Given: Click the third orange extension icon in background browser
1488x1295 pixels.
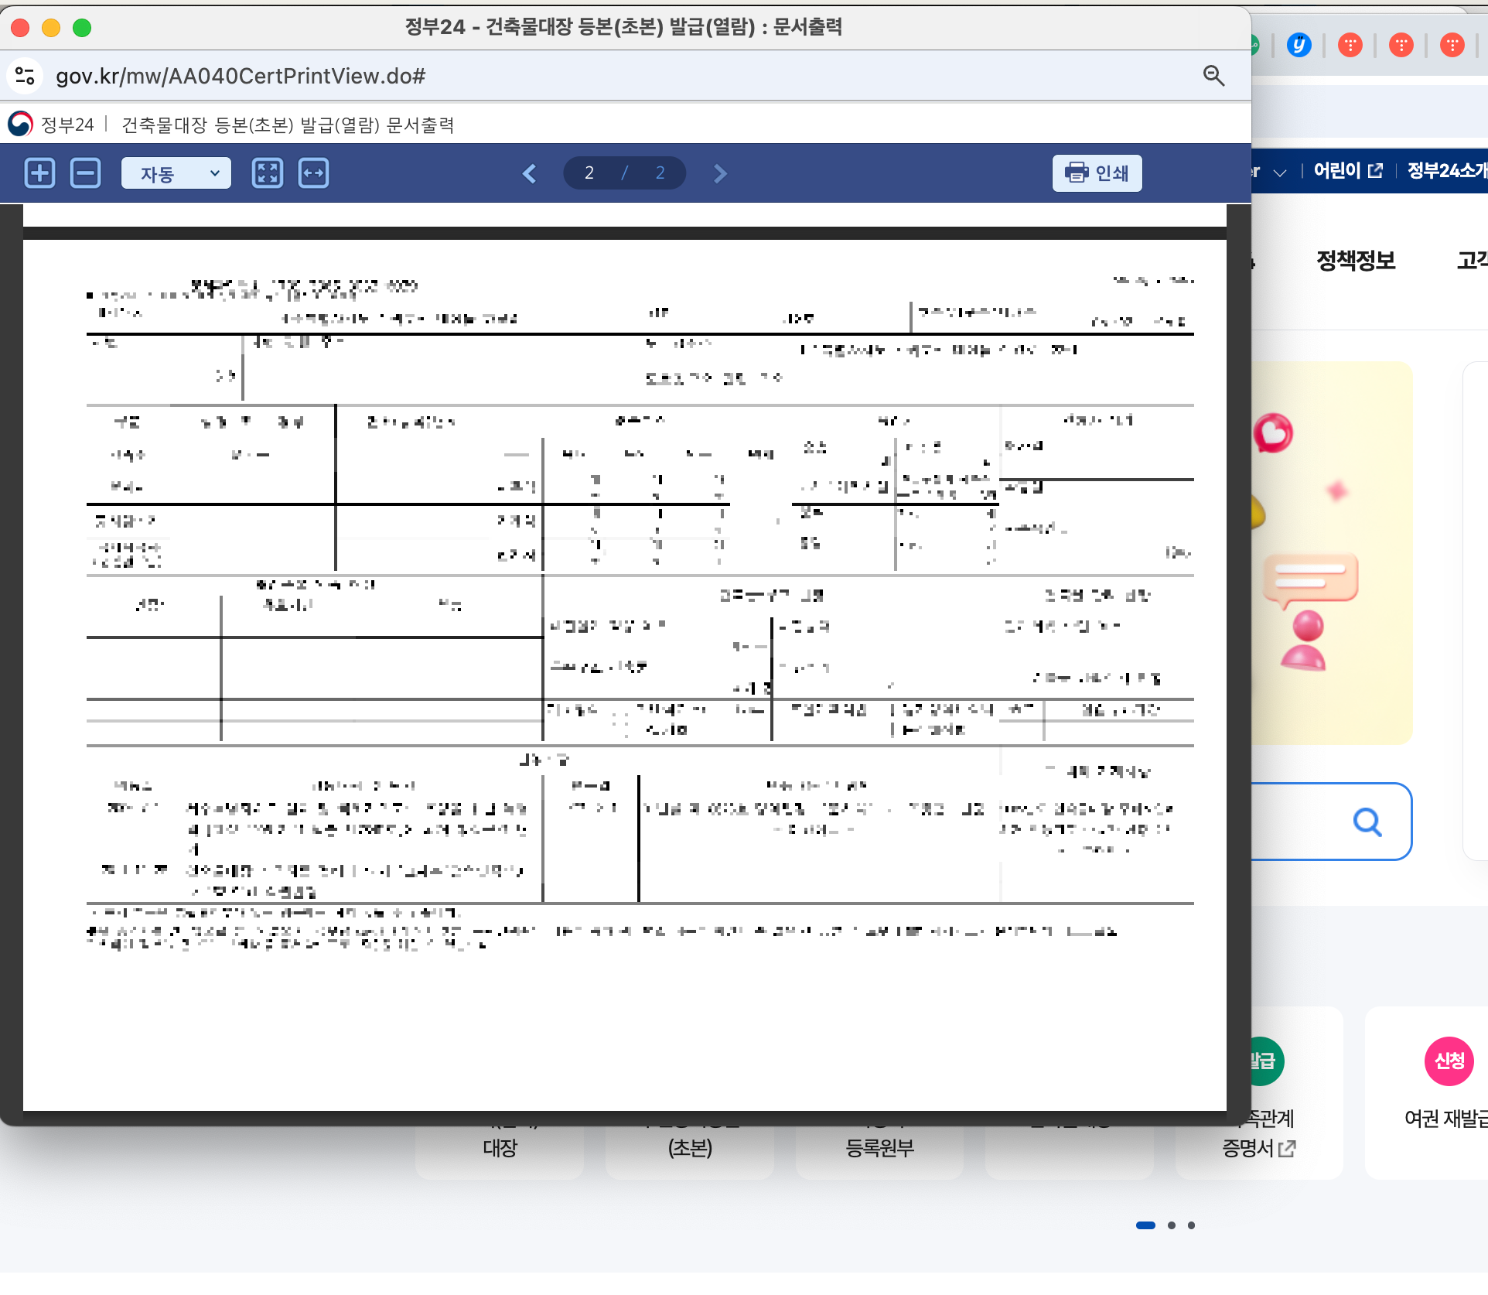Looking at the screenshot, I should point(1452,45).
